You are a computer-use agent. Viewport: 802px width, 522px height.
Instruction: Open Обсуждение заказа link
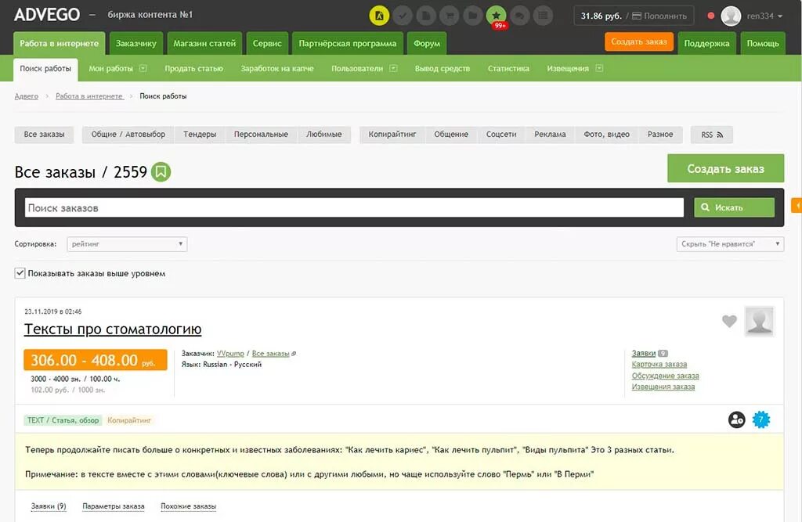666,376
